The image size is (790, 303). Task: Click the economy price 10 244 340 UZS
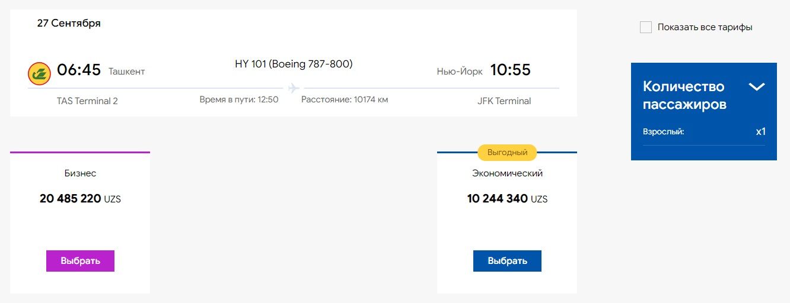[507, 199]
